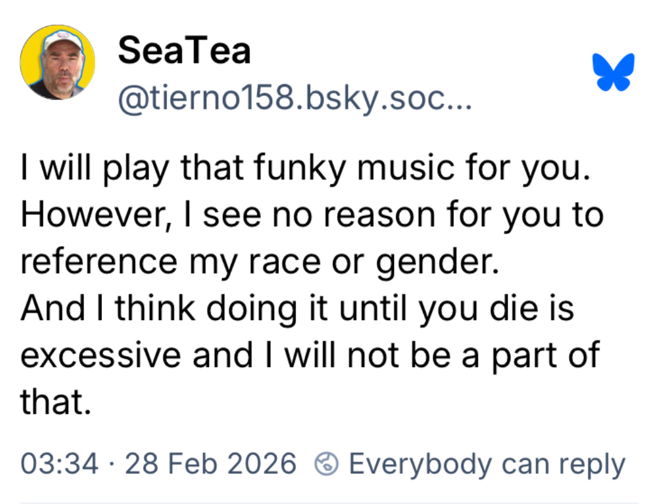Click the reply settings icon beside timestamp

point(326,464)
